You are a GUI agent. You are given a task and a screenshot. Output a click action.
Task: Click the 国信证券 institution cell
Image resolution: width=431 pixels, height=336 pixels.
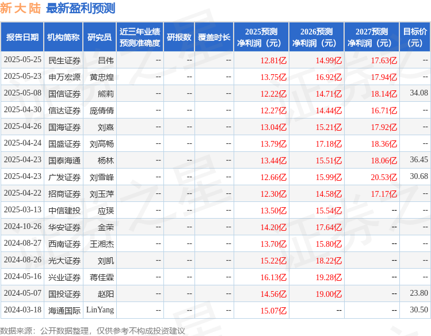click(x=64, y=94)
